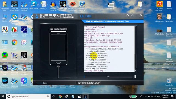Click the taskbar search microphone icon

tap(48, 97)
